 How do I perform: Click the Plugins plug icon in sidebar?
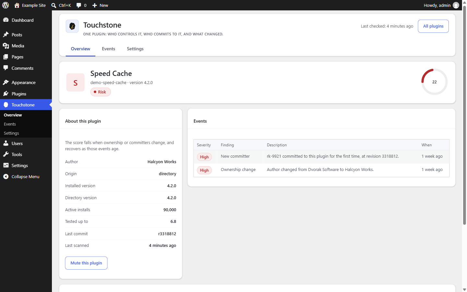click(6, 94)
